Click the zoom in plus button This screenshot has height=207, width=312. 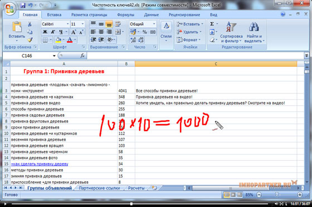(300, 195)
